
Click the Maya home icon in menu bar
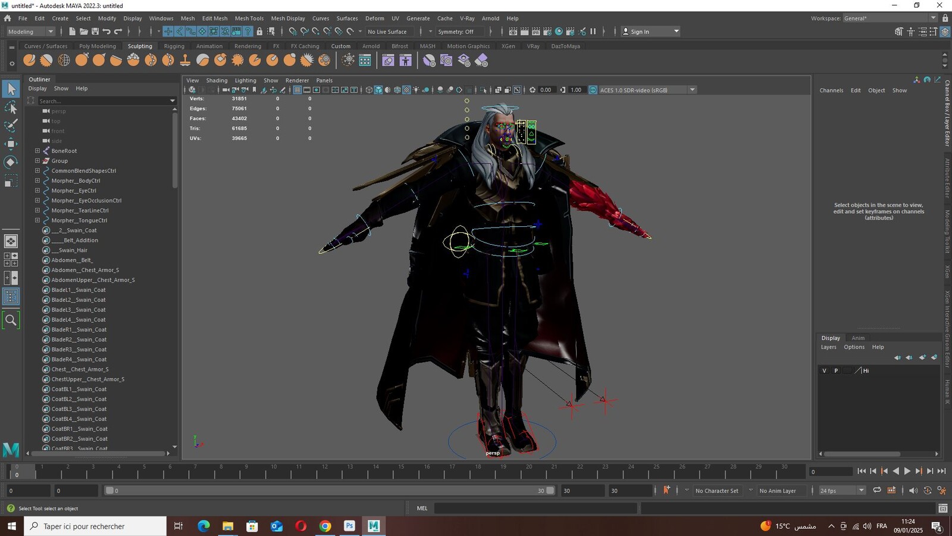point(8,18)
